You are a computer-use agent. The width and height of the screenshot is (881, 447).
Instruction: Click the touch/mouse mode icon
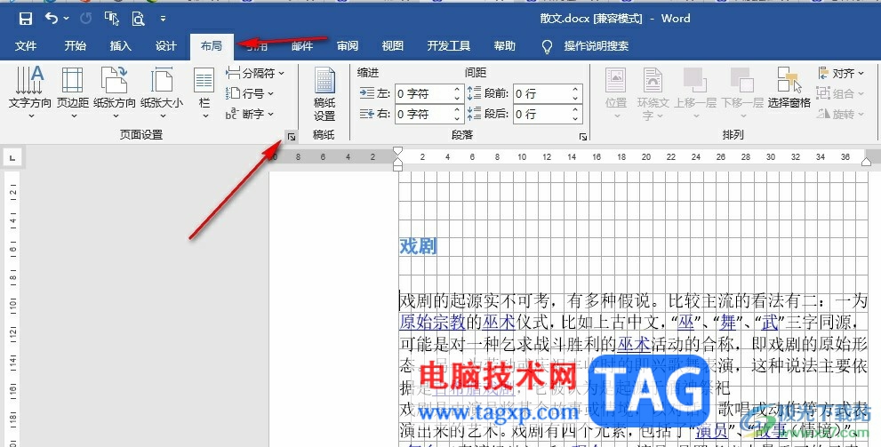click(x=112, y=19)
